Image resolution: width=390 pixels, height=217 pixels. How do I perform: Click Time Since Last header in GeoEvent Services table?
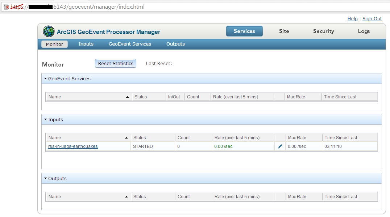click(x=349, y=97)
